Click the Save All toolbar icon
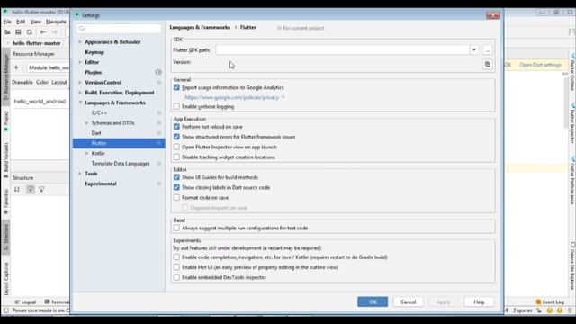Image resolution: width=576 pixels, height=324 pixels. pos(18,32)
